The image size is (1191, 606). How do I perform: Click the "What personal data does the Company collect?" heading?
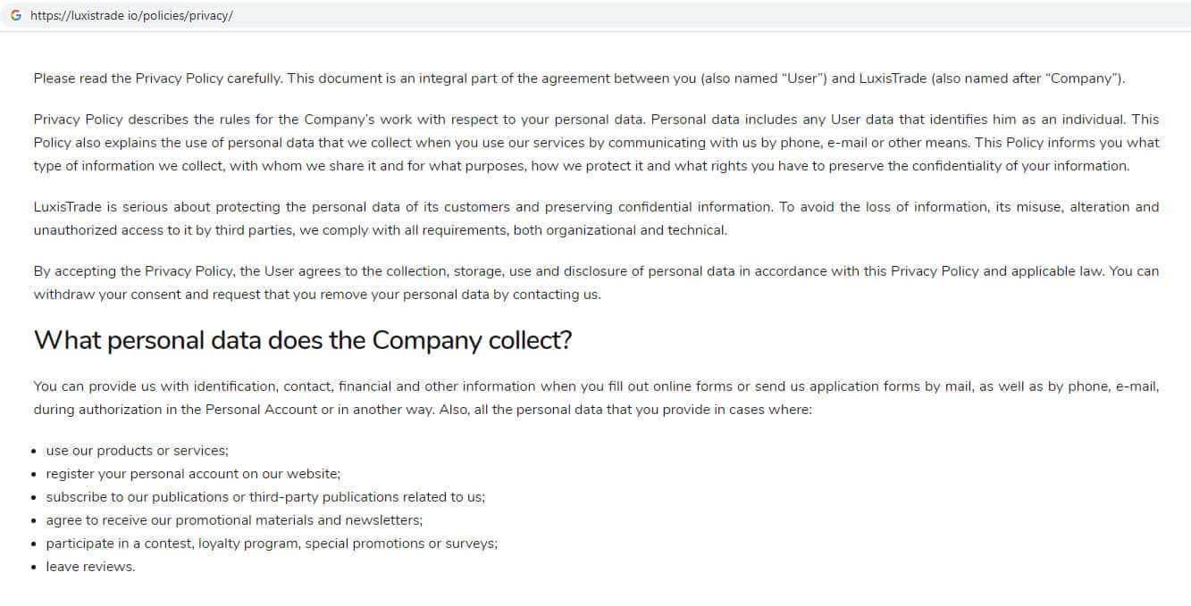(x=302, y=341)
